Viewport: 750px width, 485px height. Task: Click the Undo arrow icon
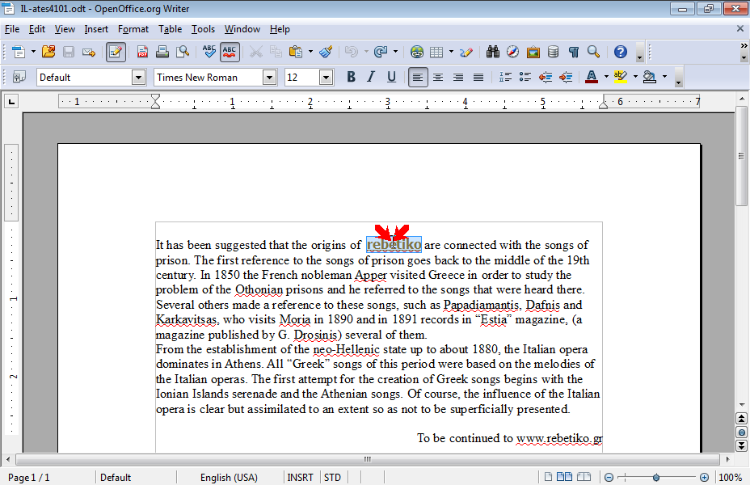(352, 52)
